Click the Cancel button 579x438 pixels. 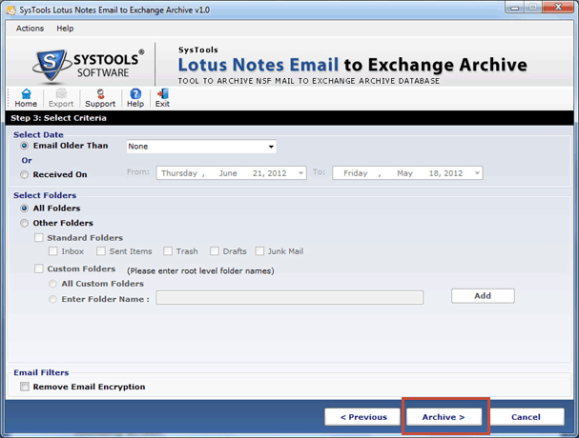526,417
